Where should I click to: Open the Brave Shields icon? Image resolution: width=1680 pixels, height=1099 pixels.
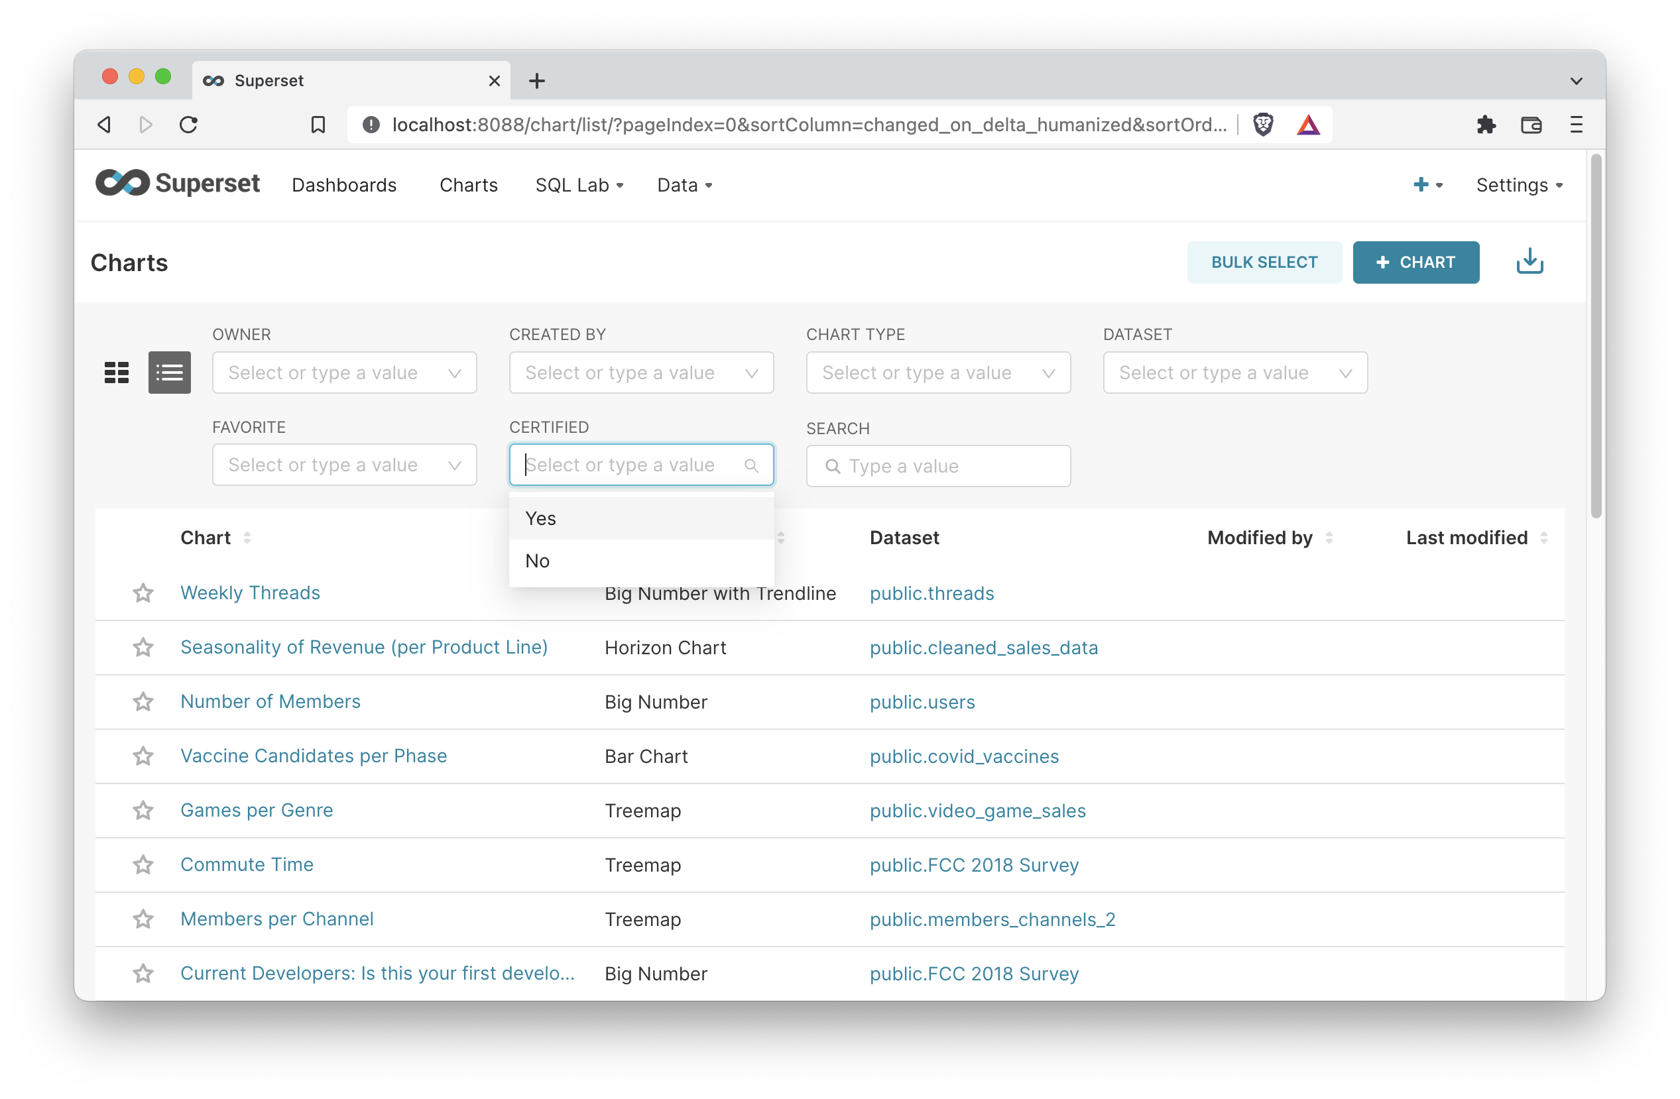(x=1263, y=124)
